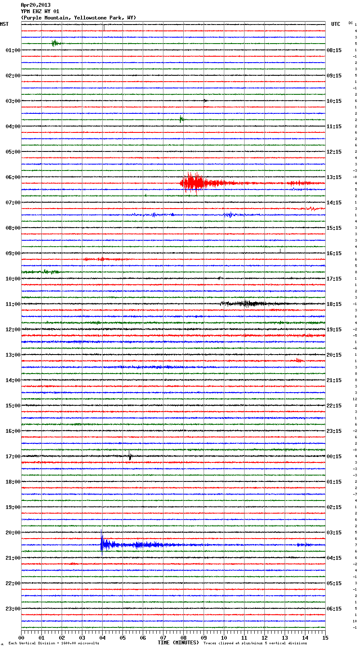
Task: Click the green burst on the fourth trace
Action: tap(55, 43)
